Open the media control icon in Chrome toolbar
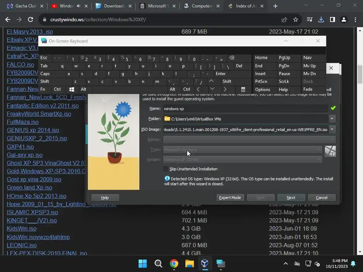This screenshot has height=272, width=363. (x=309, y=20)
